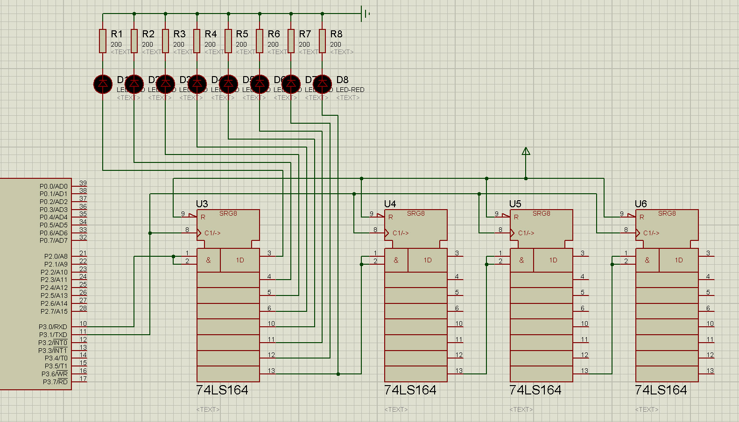
Task: Click the 74LS164 value text under U4
Action: point(410,390)
